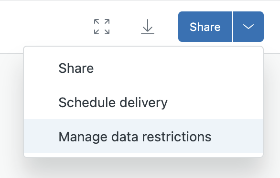Screen dimensions: 280x178
Task: Open Manage data restrictions
Action: pos(143,137)
